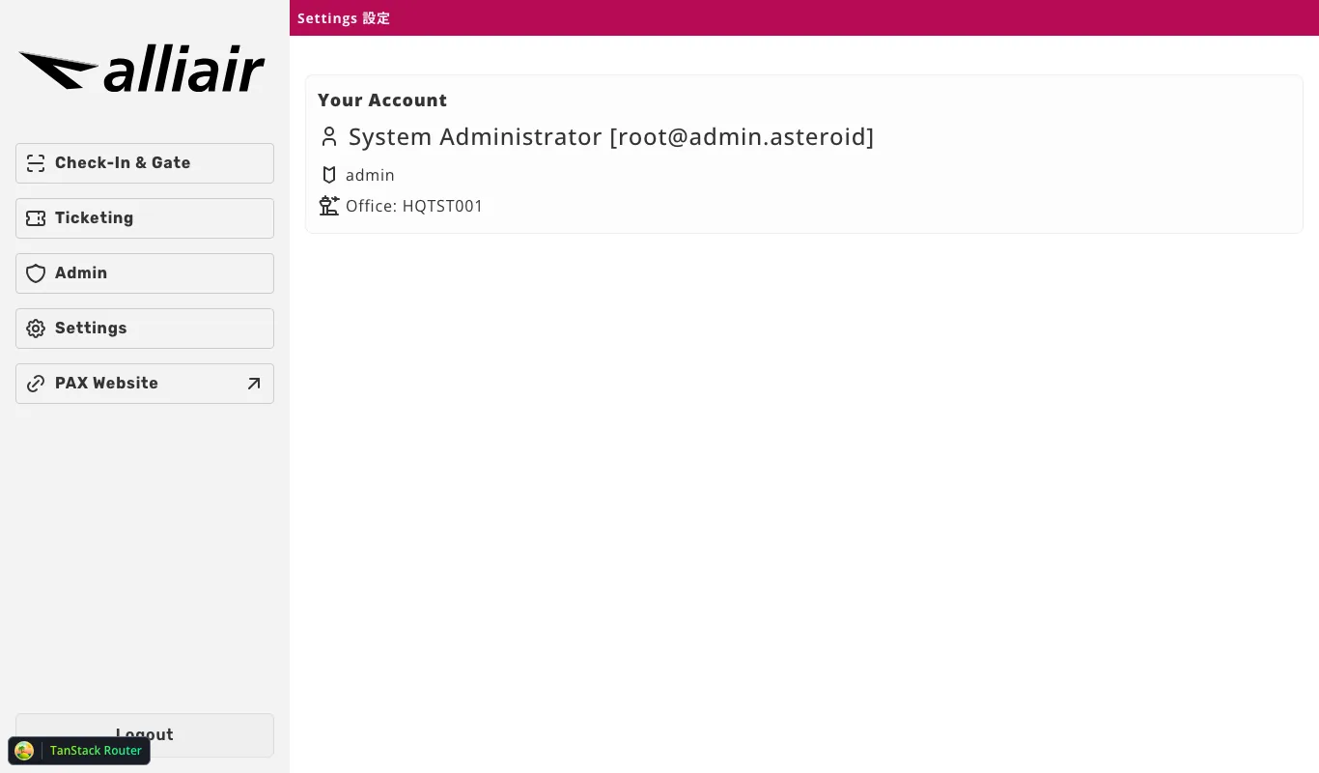Click the shield icon beside Admin

pos(36,273)
